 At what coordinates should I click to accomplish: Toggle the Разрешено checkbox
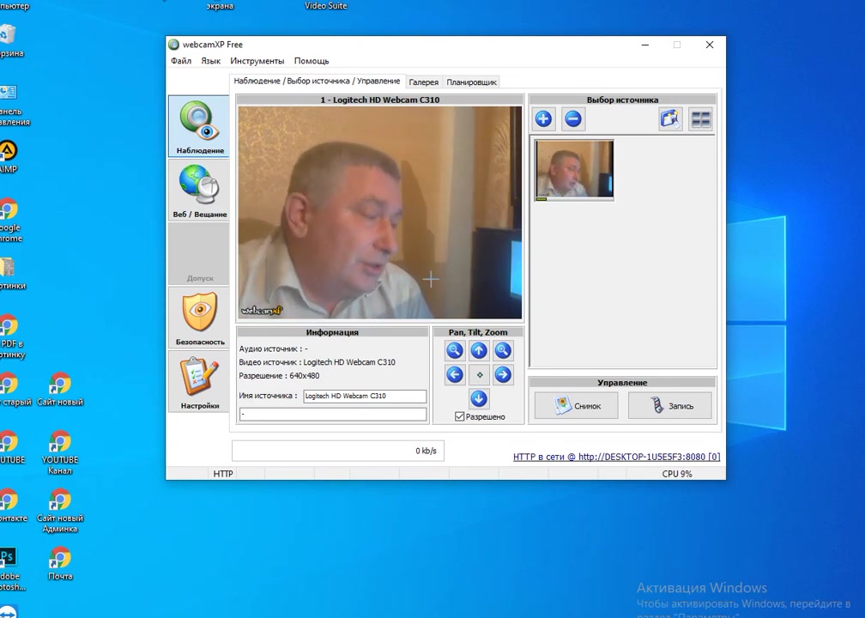[x=460, y=416]
